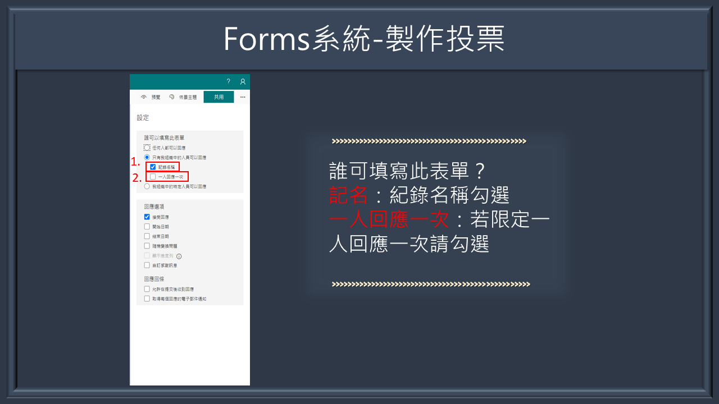The height and width of the screenshot is (404, 719).
Task: Click the 設定 settings heading
Action: (143, 118)
